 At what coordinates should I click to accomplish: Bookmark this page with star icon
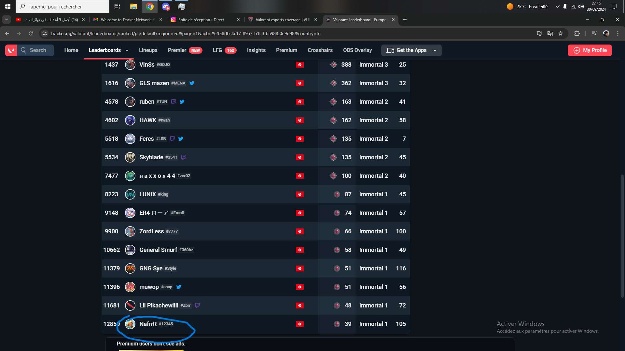pos(561,33)
